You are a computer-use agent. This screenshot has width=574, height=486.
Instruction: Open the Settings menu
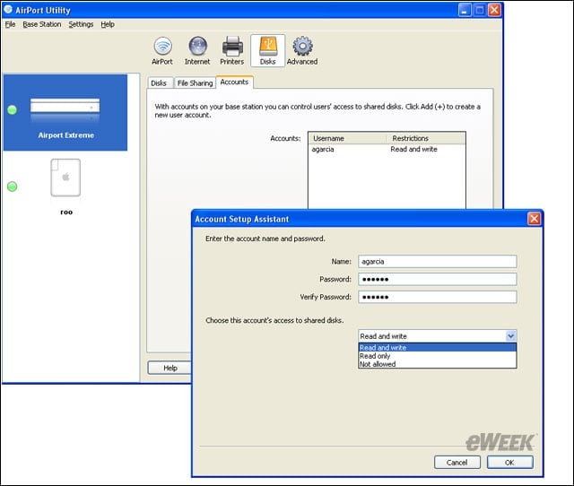pyautogui.click(x=81, y=24)
